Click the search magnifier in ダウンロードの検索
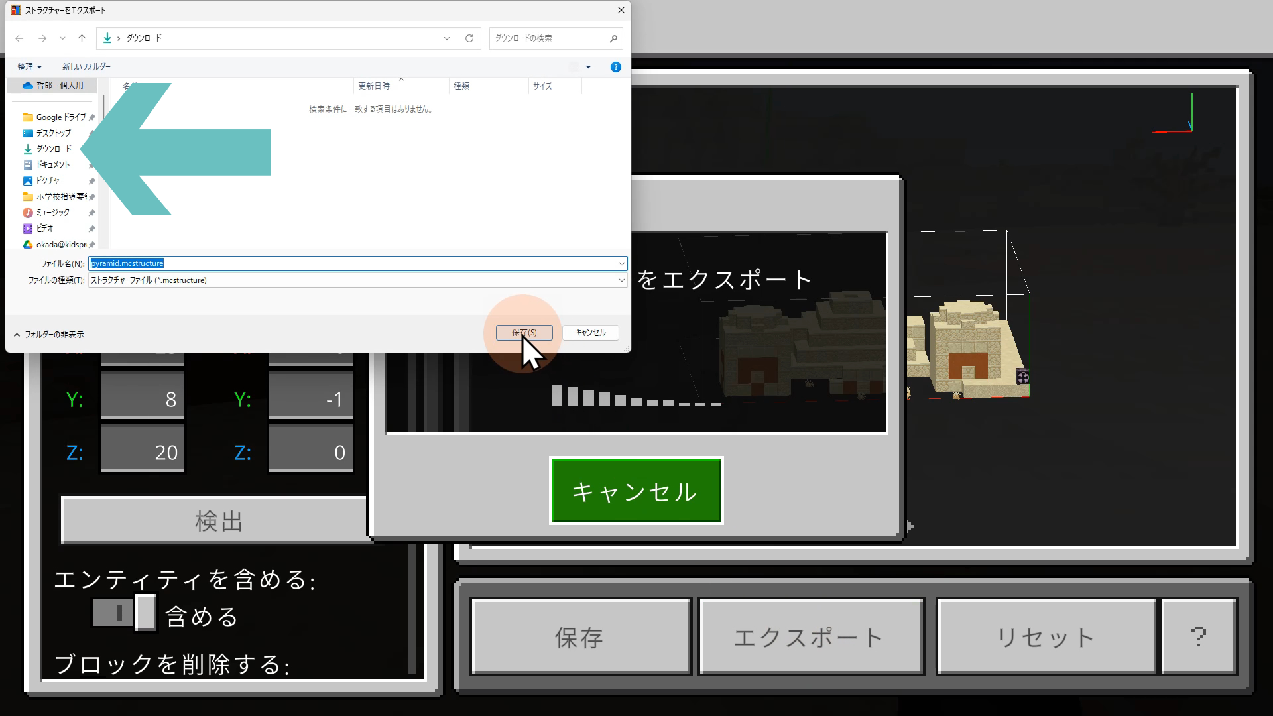The image size is (1273, 716). tap(613, 38)
